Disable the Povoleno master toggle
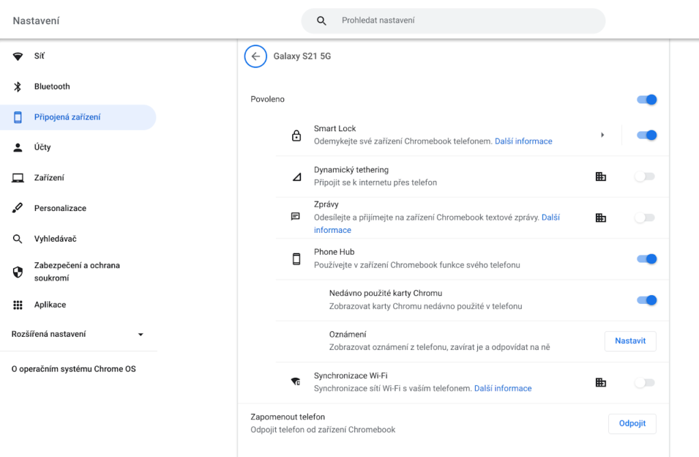699x457 pixels. (646, 100)
